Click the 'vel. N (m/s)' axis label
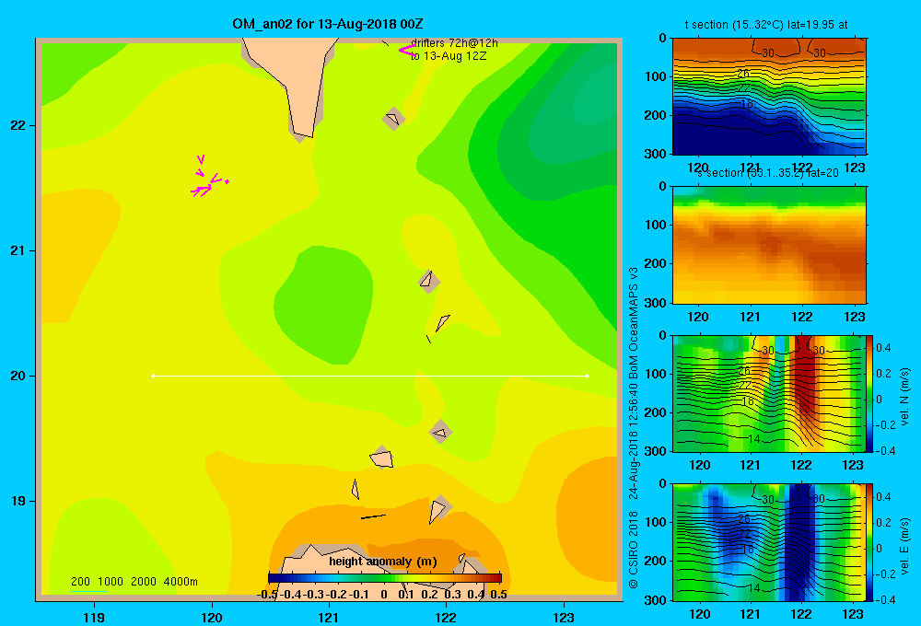 (904, 397)
